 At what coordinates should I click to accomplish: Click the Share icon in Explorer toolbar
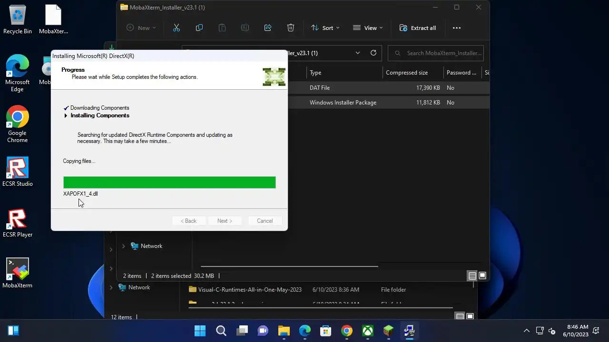[268, 28]
